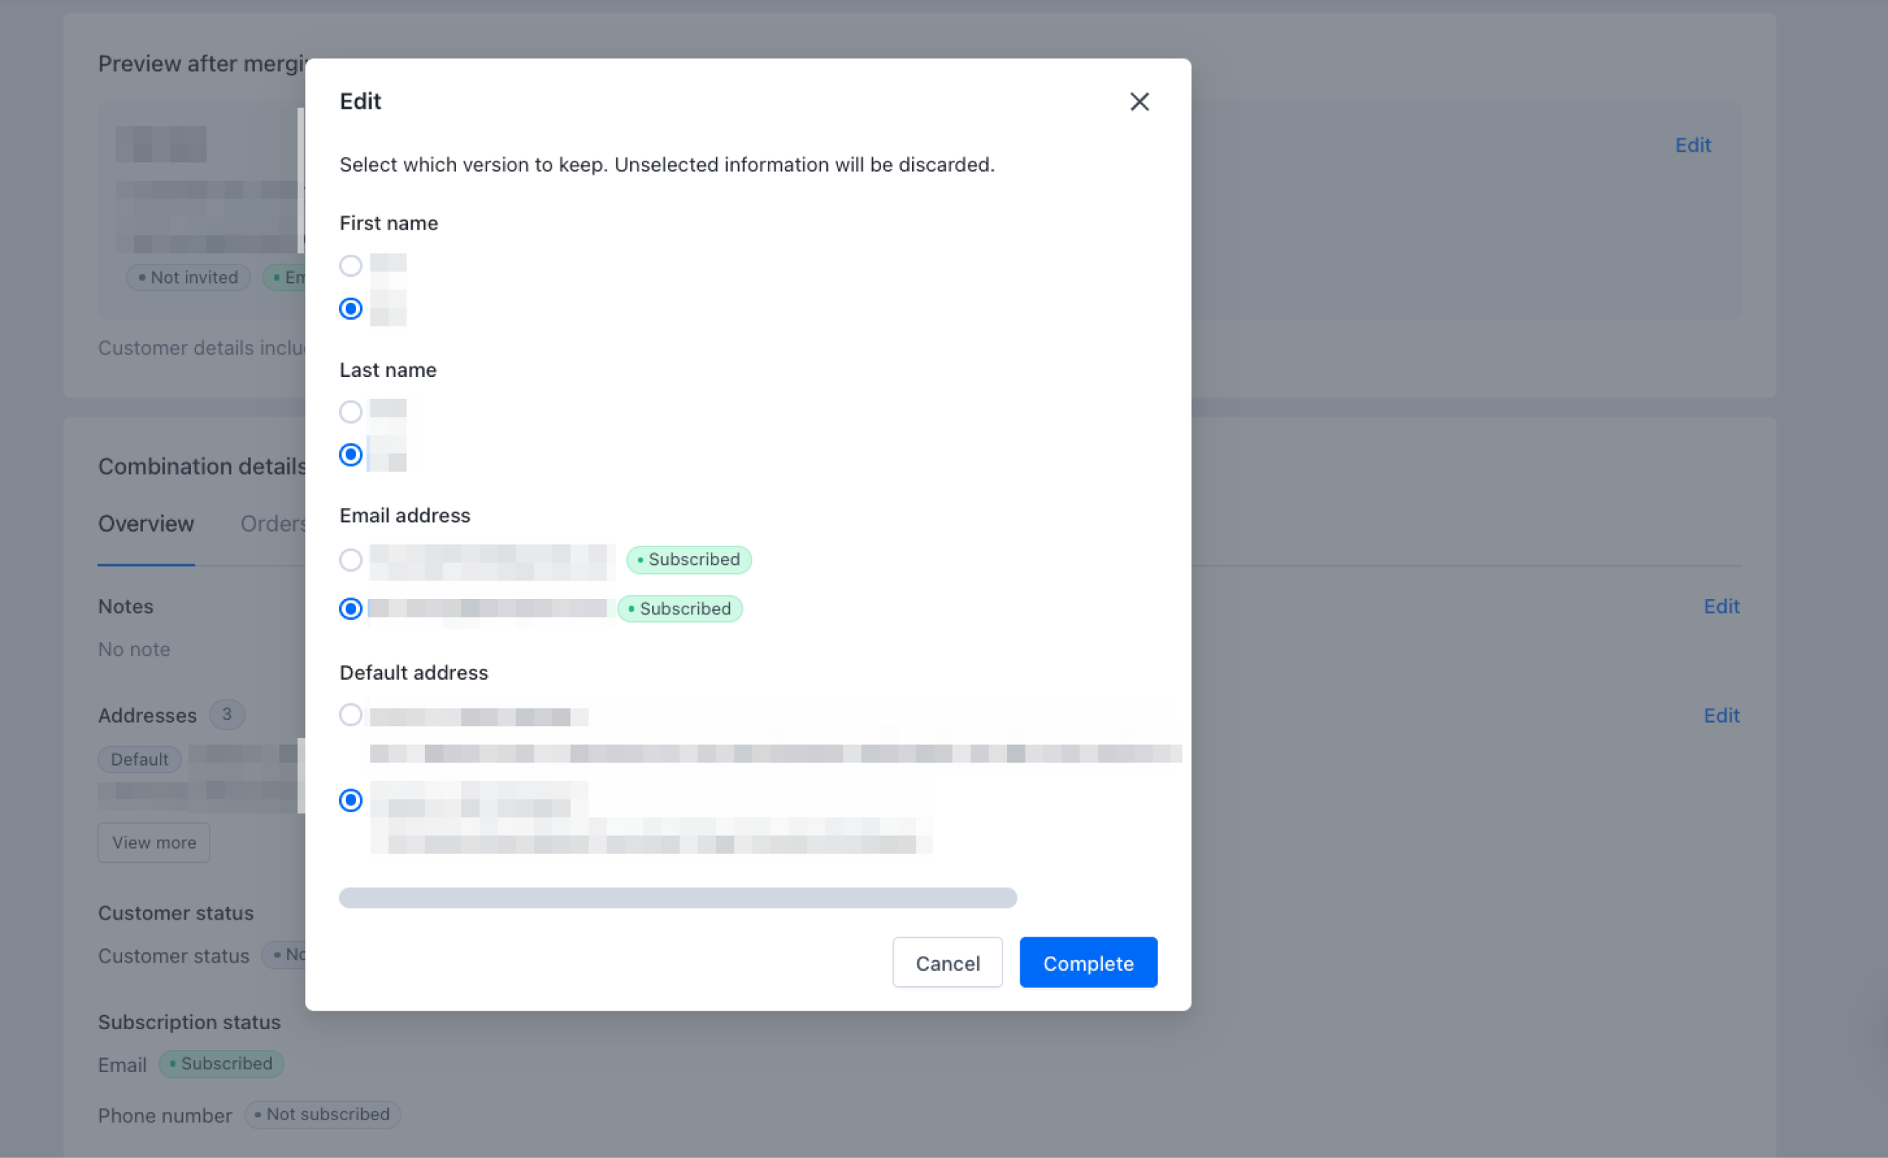Switch to the Orders tab
This screenshot has height=1158, width=1888.
(x=272, y=523)
